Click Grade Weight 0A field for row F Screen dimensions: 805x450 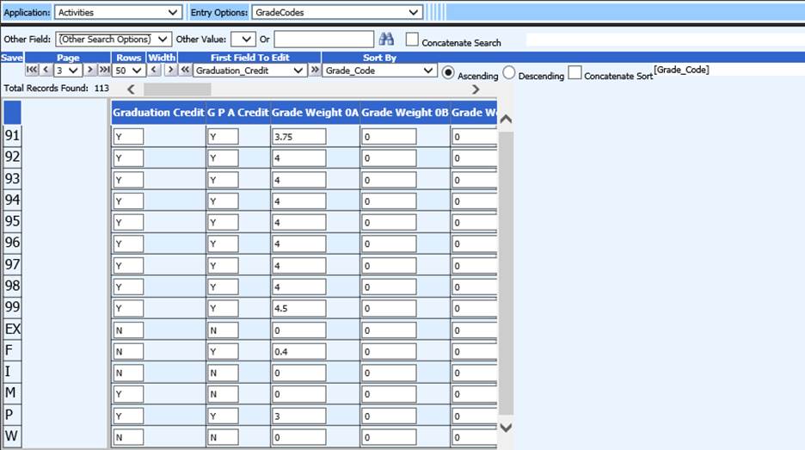(298, 352)
